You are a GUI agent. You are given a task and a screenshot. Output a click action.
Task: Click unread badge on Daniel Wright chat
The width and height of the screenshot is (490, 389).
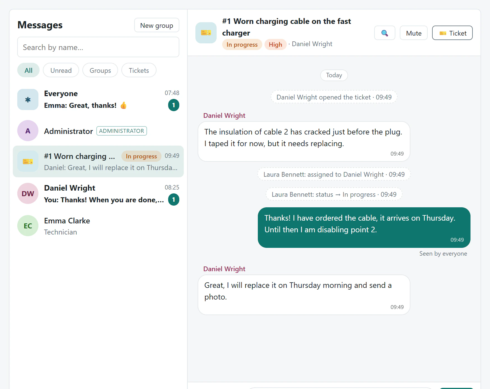[174, 200]
